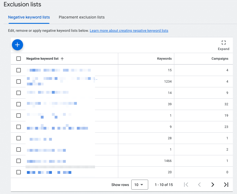
Task: Click the '1 - 10 of 15' pagination text
Action: (x=164, y=185)
